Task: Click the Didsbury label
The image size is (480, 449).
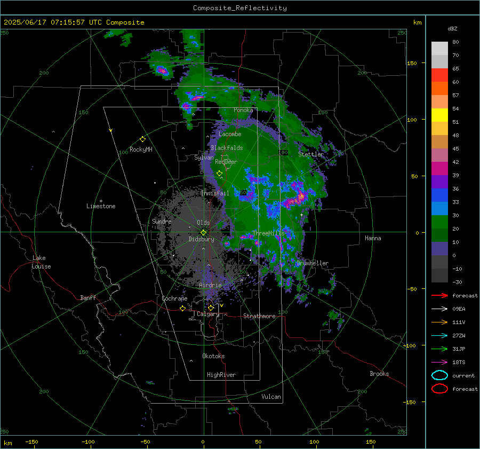Action: 201,239
